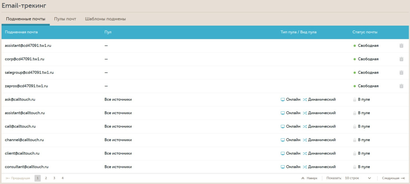Click the monitor Онлайн icon in channel@calltouch.ru row
Viewport: 410px width, 184px height.
[282, 140]
